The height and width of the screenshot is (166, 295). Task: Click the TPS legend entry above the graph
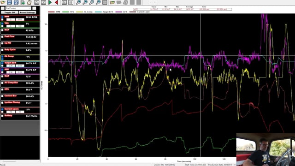68,12
